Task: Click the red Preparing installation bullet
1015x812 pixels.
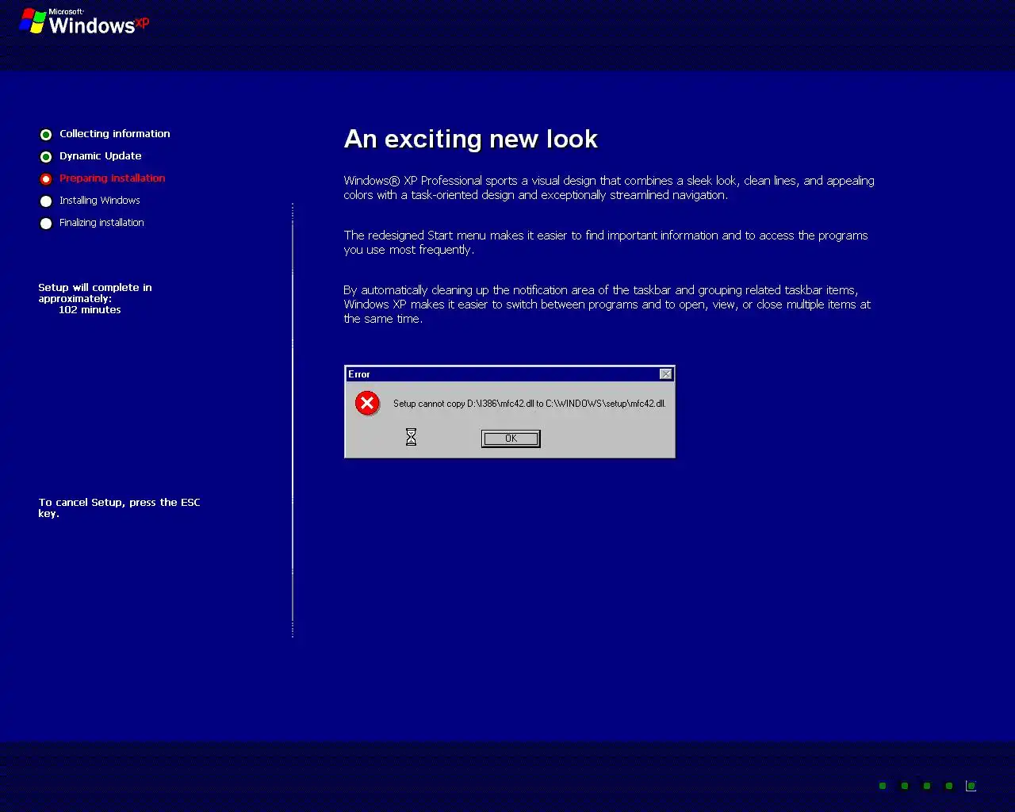Action: tap(46, 179)
